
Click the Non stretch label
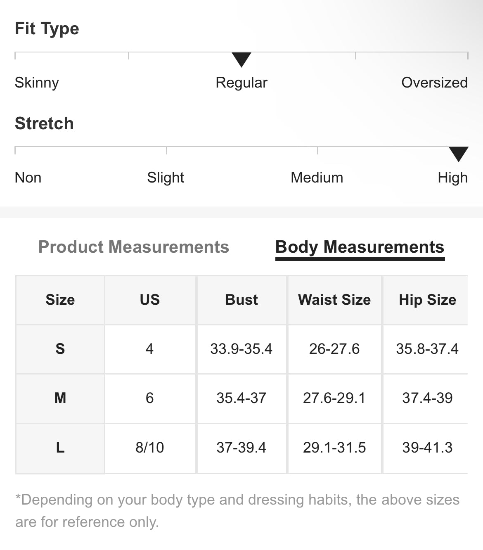tap(28, 178)
